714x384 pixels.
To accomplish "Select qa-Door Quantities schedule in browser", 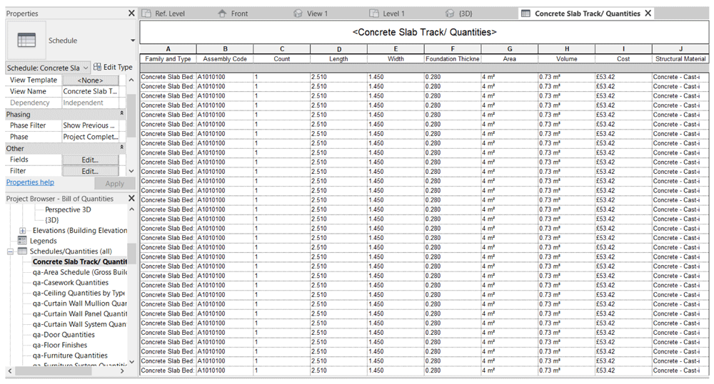I will point(64,334).
